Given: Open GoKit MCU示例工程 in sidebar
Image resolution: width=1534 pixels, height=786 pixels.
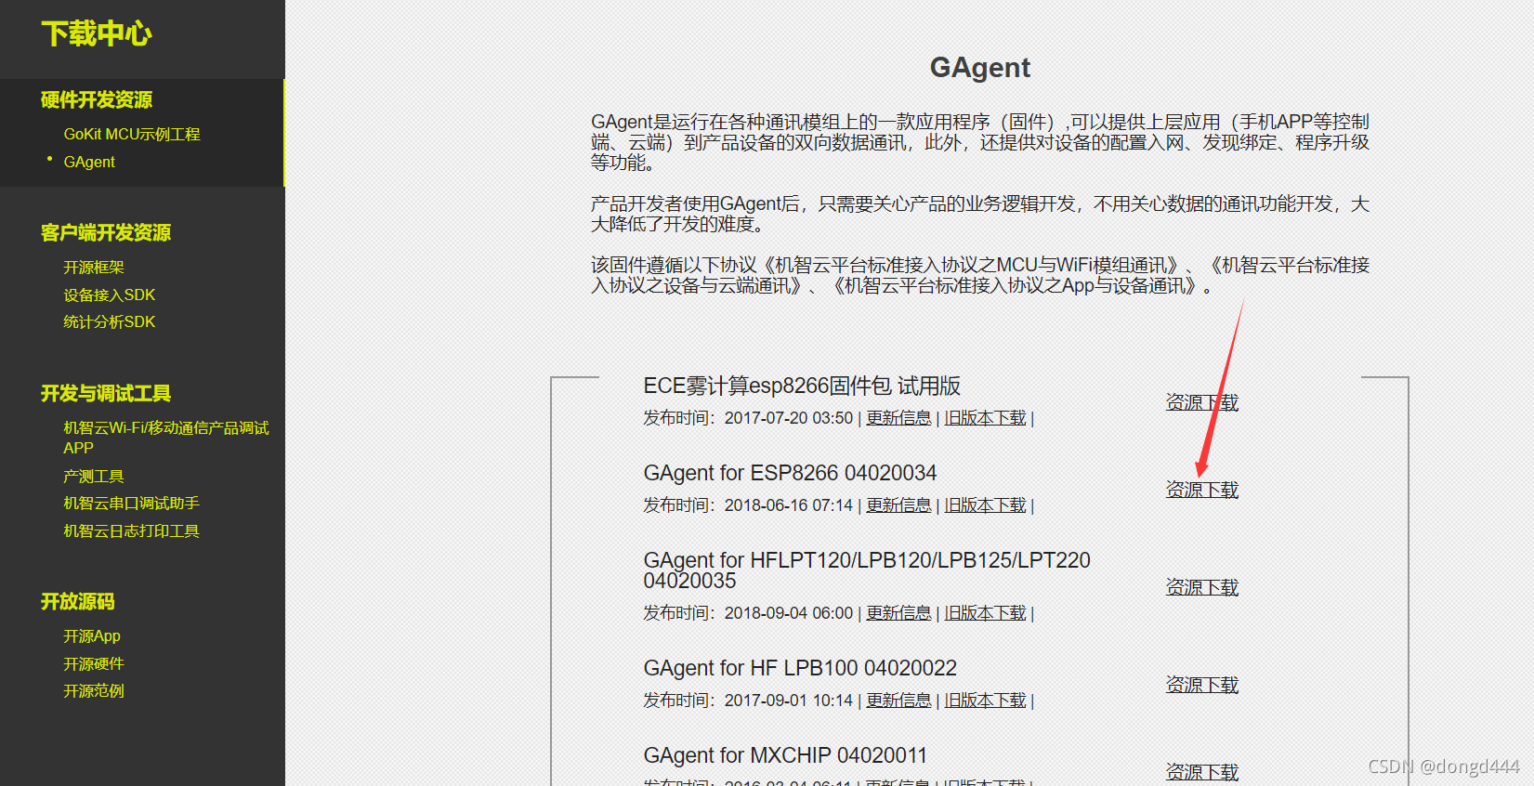Looking at the screenshot, I should [132, 134].
